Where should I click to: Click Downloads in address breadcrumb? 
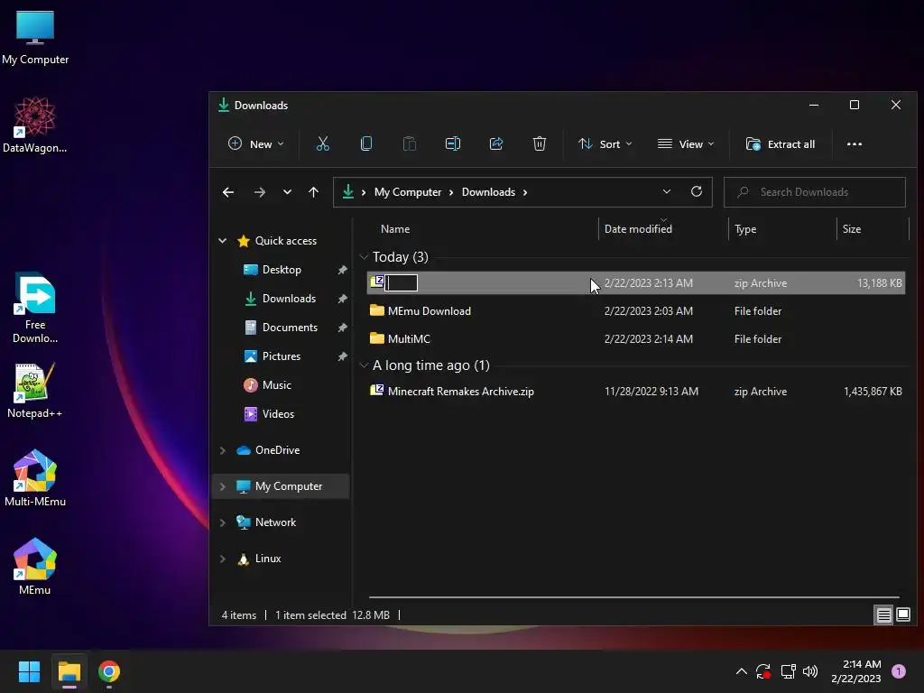click(488, 192)
